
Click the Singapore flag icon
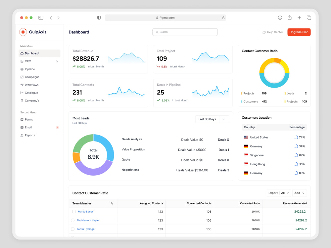coord(246,155)
